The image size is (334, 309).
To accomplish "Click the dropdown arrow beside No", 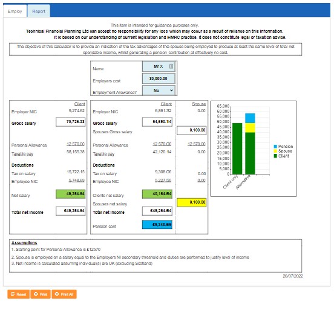I will (x=171, y=90).
